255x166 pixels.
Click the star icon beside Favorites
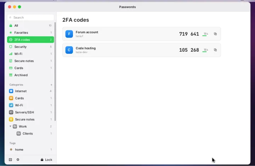point(11,33)
